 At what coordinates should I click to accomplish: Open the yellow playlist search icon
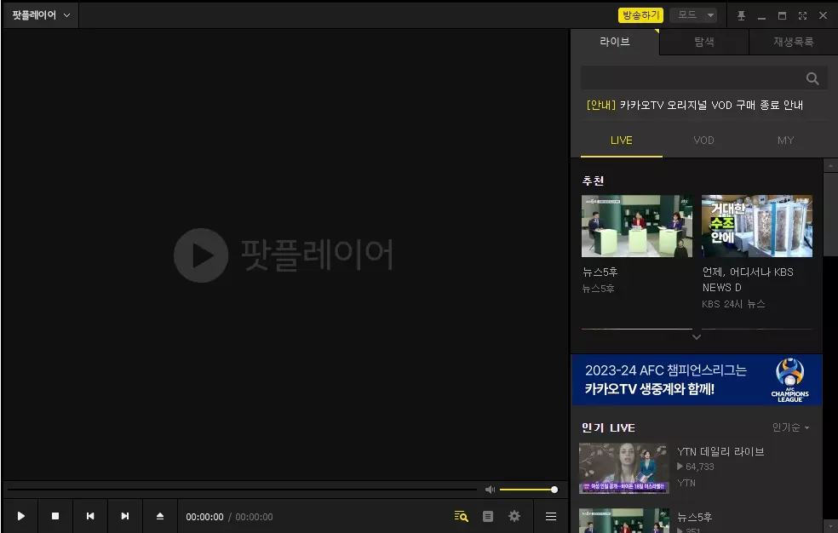click(461, 516)
